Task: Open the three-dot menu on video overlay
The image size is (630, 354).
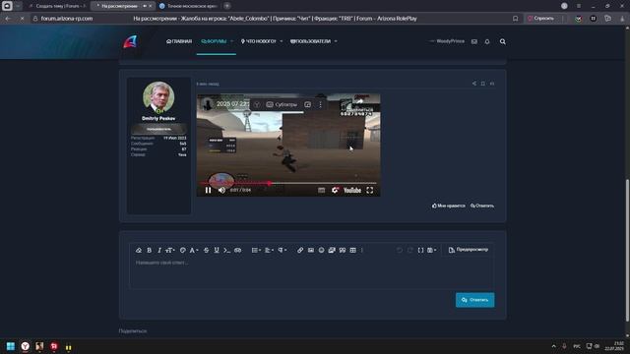Action: click(x=320, y=104)
